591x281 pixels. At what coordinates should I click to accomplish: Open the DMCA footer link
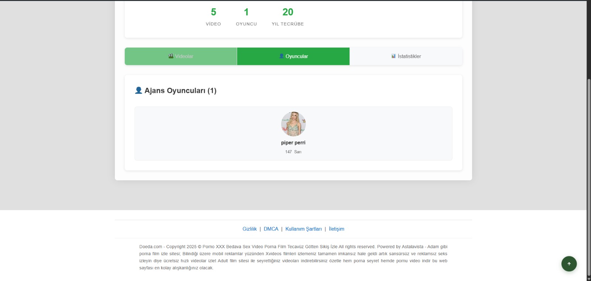(271, 229)
